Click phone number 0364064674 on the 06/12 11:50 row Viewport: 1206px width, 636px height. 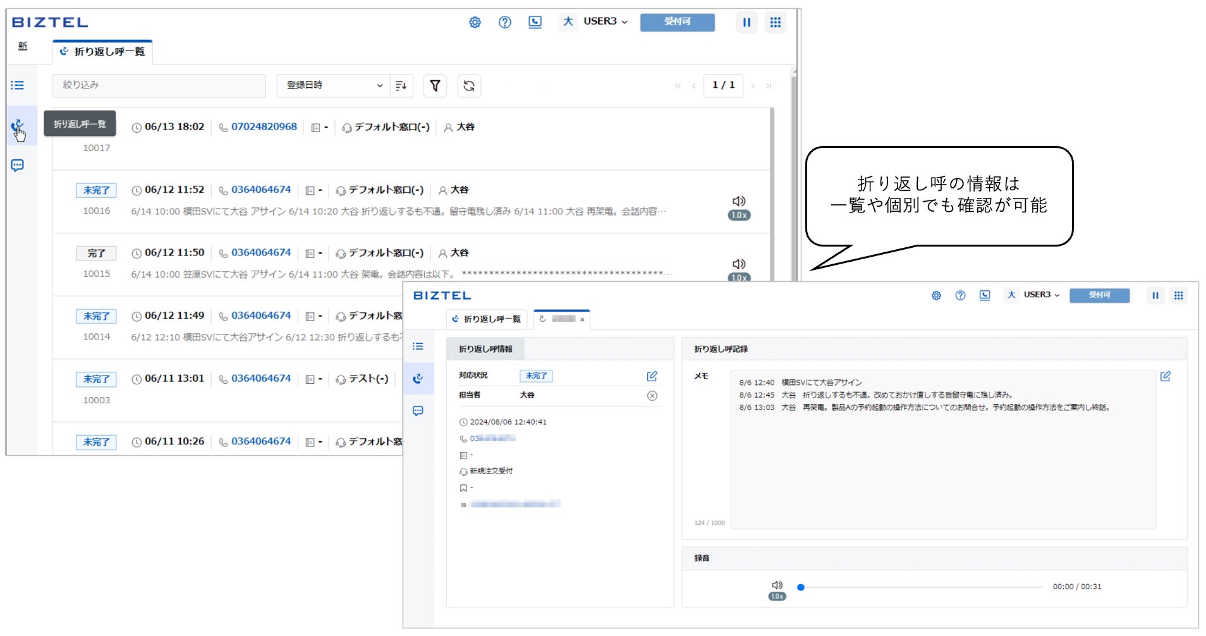coord(261,253)
